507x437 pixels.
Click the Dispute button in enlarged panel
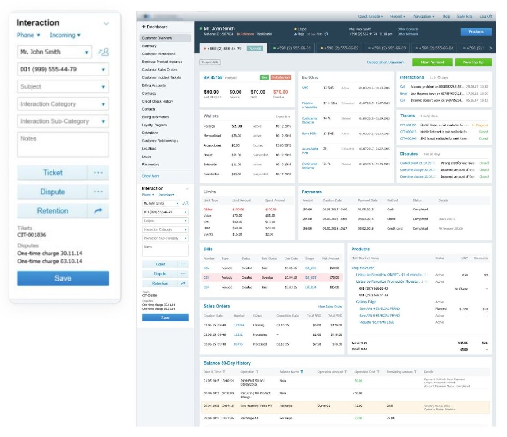[x=52, y=192]
